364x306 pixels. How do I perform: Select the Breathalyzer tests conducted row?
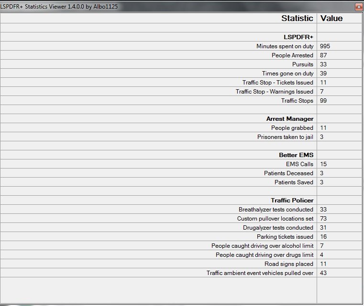[276, 210]
